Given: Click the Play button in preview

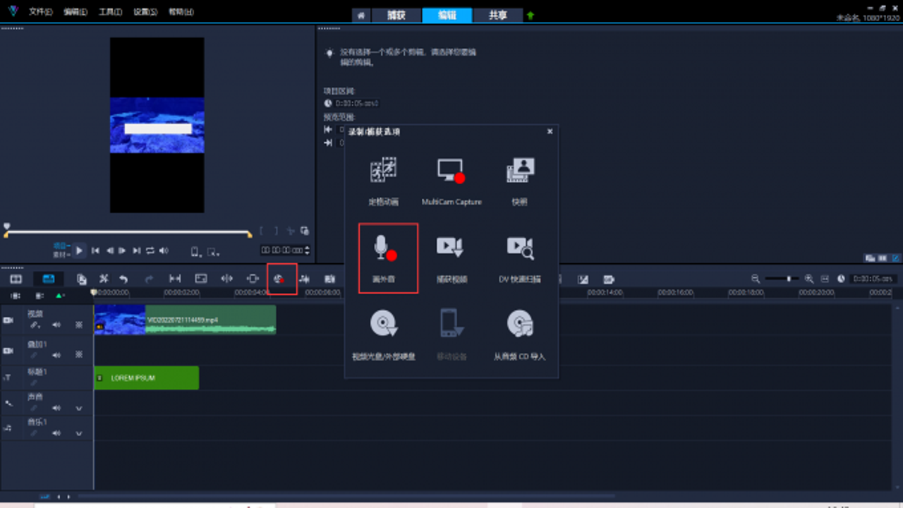Looking at the screenshot, I should pyautogui.click(x=79, y=250).
